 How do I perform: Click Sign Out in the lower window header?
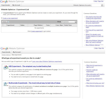[x=101, y=48]
